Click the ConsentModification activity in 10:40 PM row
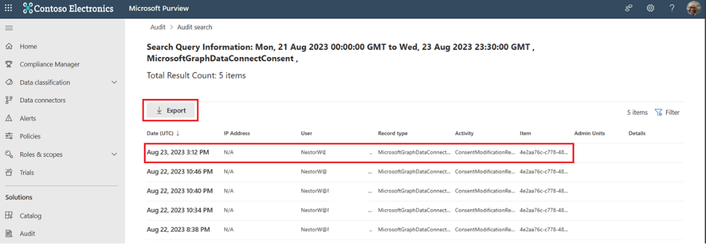The image size is (706, 244). (485, 191)
